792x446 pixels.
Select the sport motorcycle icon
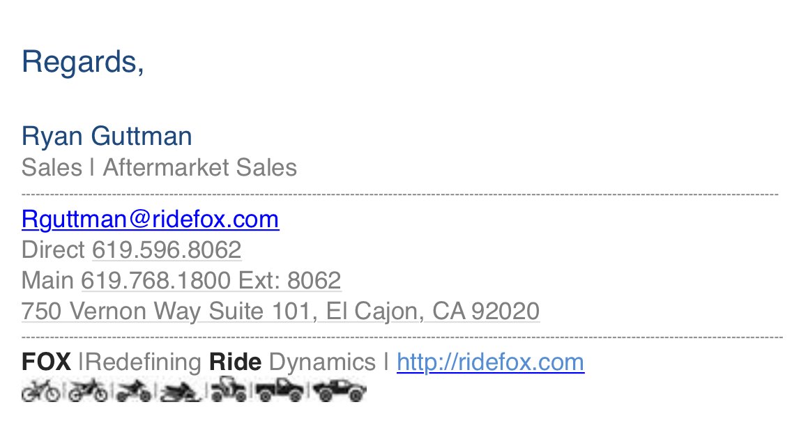click(x=133, y=392)
